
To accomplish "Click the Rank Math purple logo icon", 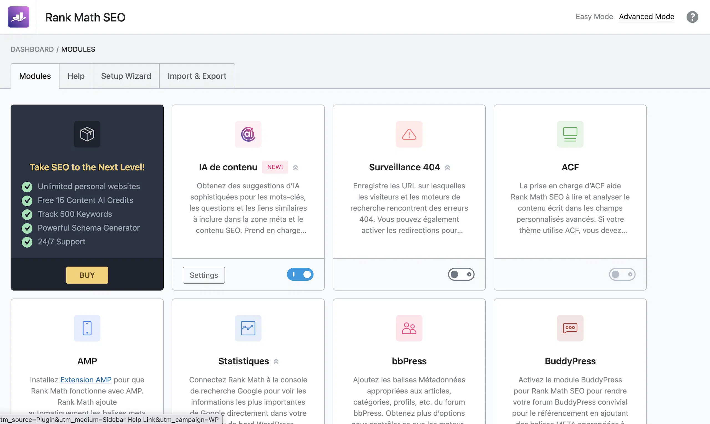I will coord(19,17).
